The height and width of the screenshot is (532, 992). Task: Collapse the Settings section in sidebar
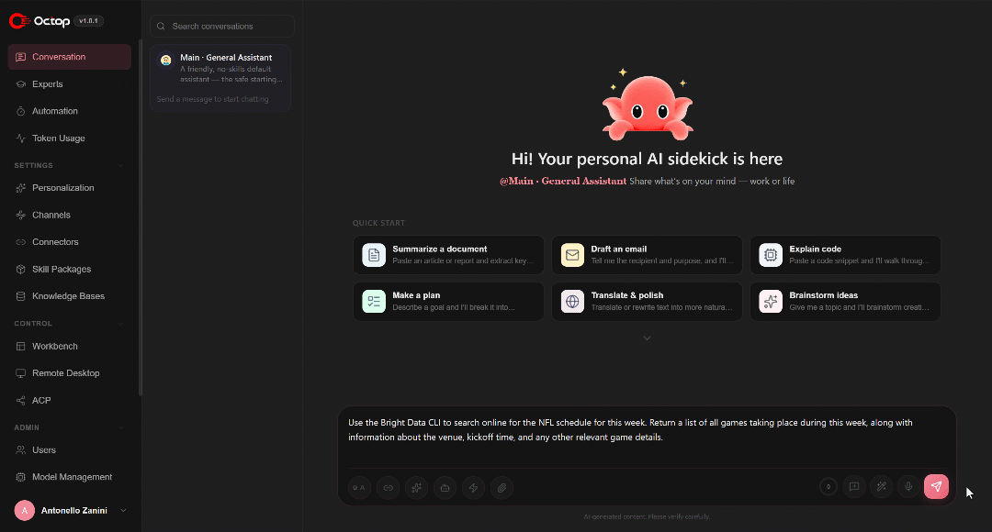click(x=121, y=165)
